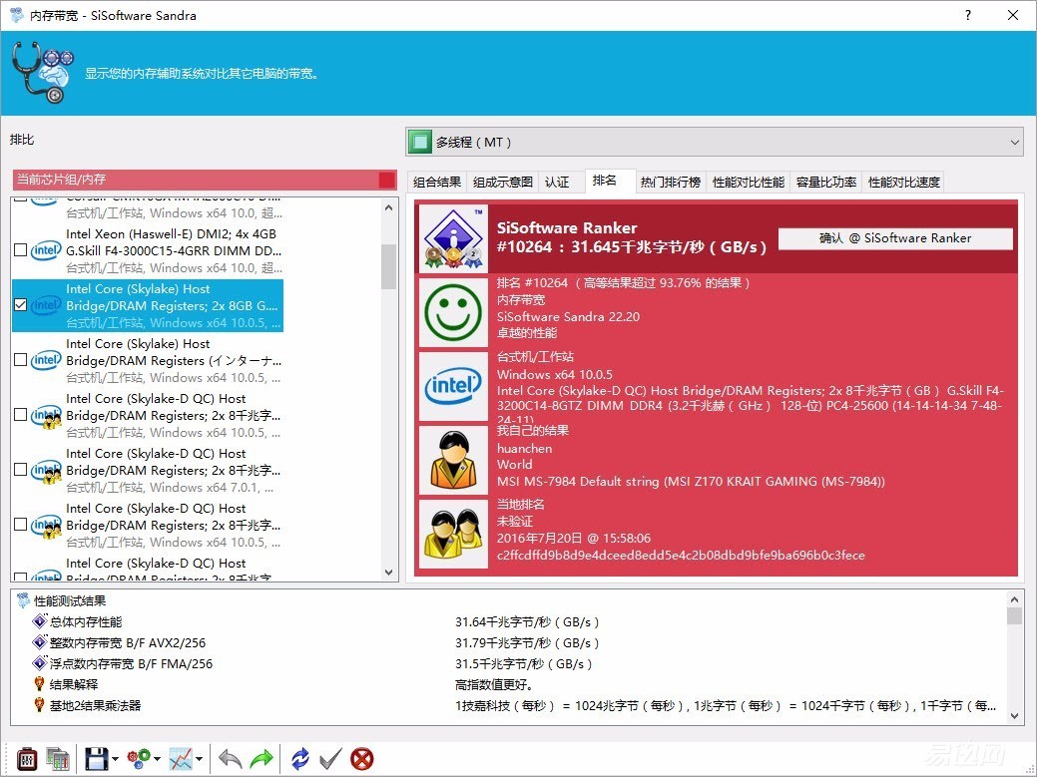Switch to the 组合结果 tab

437,182
